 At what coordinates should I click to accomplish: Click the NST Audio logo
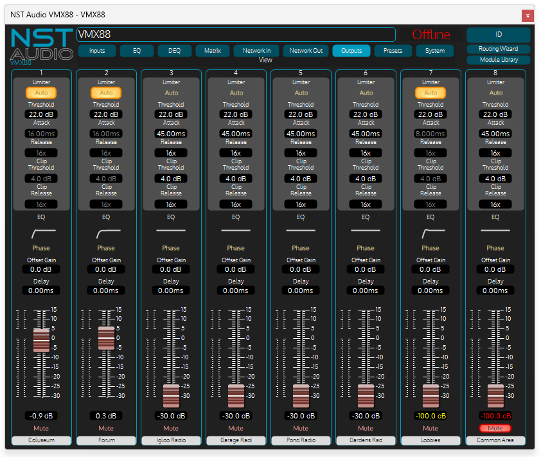coord(41,45)
